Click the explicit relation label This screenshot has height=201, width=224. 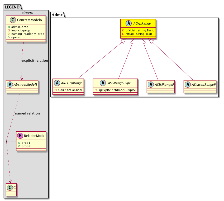tap(35, 60)
